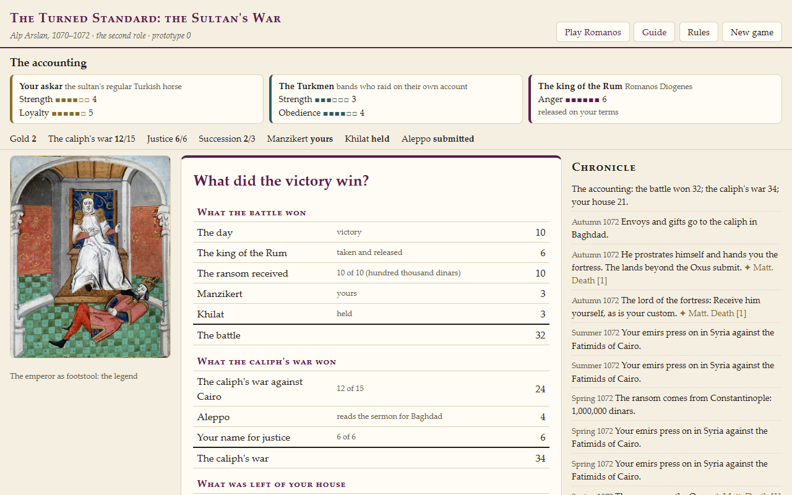Select the "caliph's war against Cairo" row
The image size is (792, 495).
tap(371, 389)
